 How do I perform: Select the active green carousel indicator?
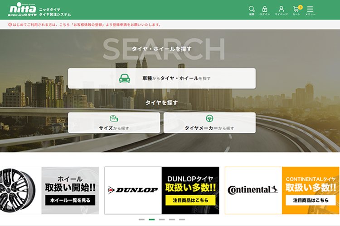152,220
